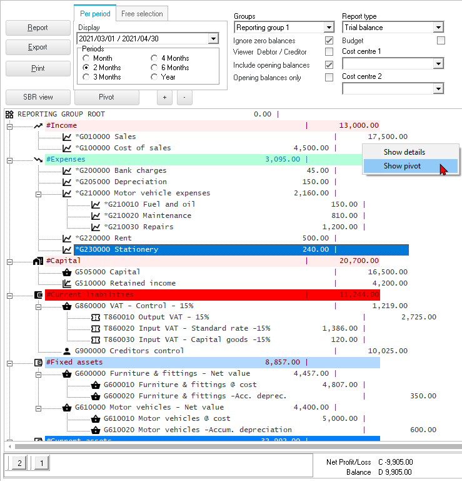This screenshot has width=462, height=481.
Task: Click the chart icon beside G010000 Sales
Action: 67,137
